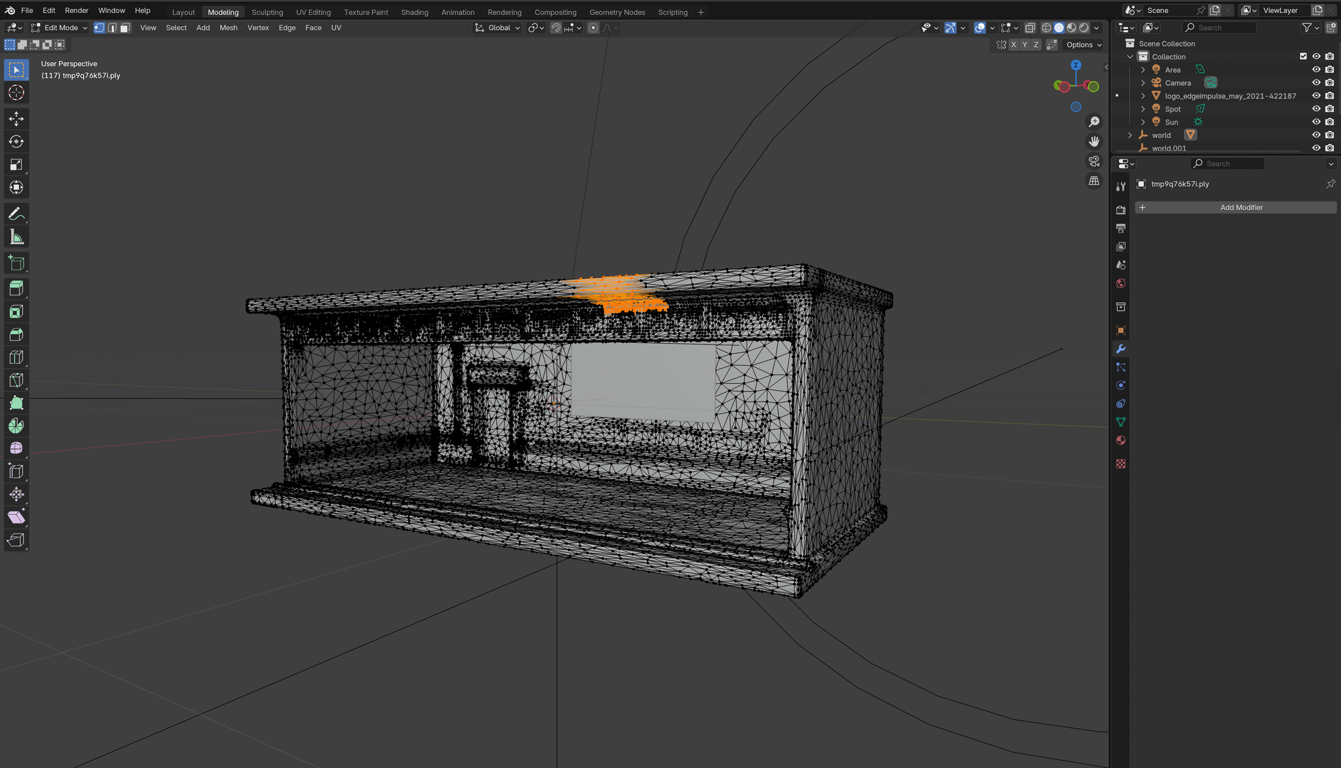Viewport: 1341px width, 768px height.
Task: Uncheck the Collection exclude checkbox
Action: pos(1303,56)
